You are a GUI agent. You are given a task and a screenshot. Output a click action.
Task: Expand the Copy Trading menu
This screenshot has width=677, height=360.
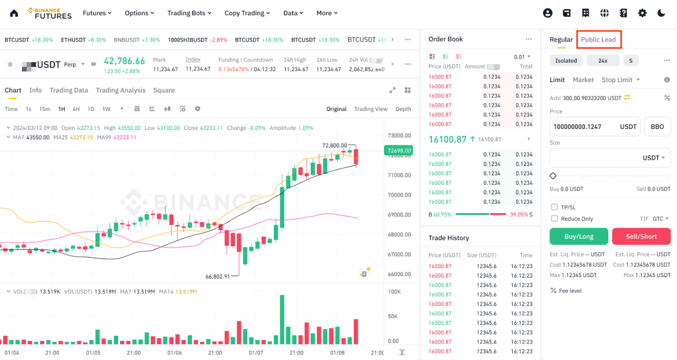[x=247, y=13]
